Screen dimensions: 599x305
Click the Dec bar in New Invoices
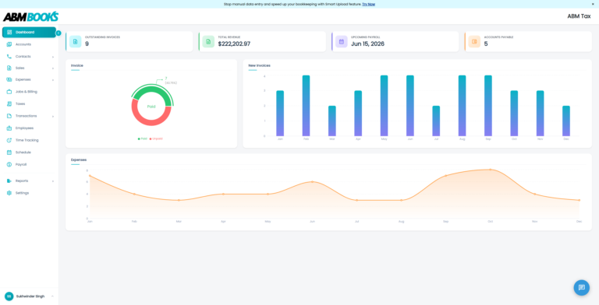pyautogui.click(x=566, y=121)
